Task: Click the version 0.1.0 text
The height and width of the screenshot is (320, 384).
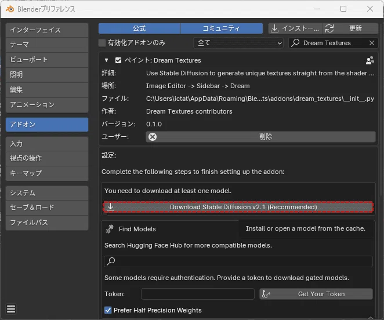Action: (154, 124)
